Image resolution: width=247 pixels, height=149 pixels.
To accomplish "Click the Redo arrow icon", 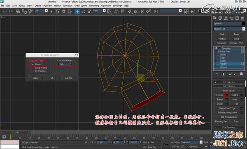I will 11,12.
